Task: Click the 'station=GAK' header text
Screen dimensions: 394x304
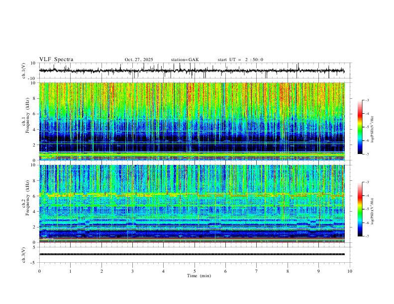Action: [x=185, y=60]
